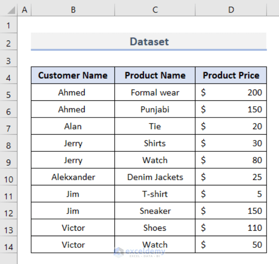
Task: Select the Punjabi cell
Action: tap(155, 109)
